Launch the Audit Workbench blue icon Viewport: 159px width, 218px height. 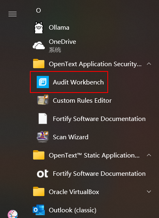[43, 82]
